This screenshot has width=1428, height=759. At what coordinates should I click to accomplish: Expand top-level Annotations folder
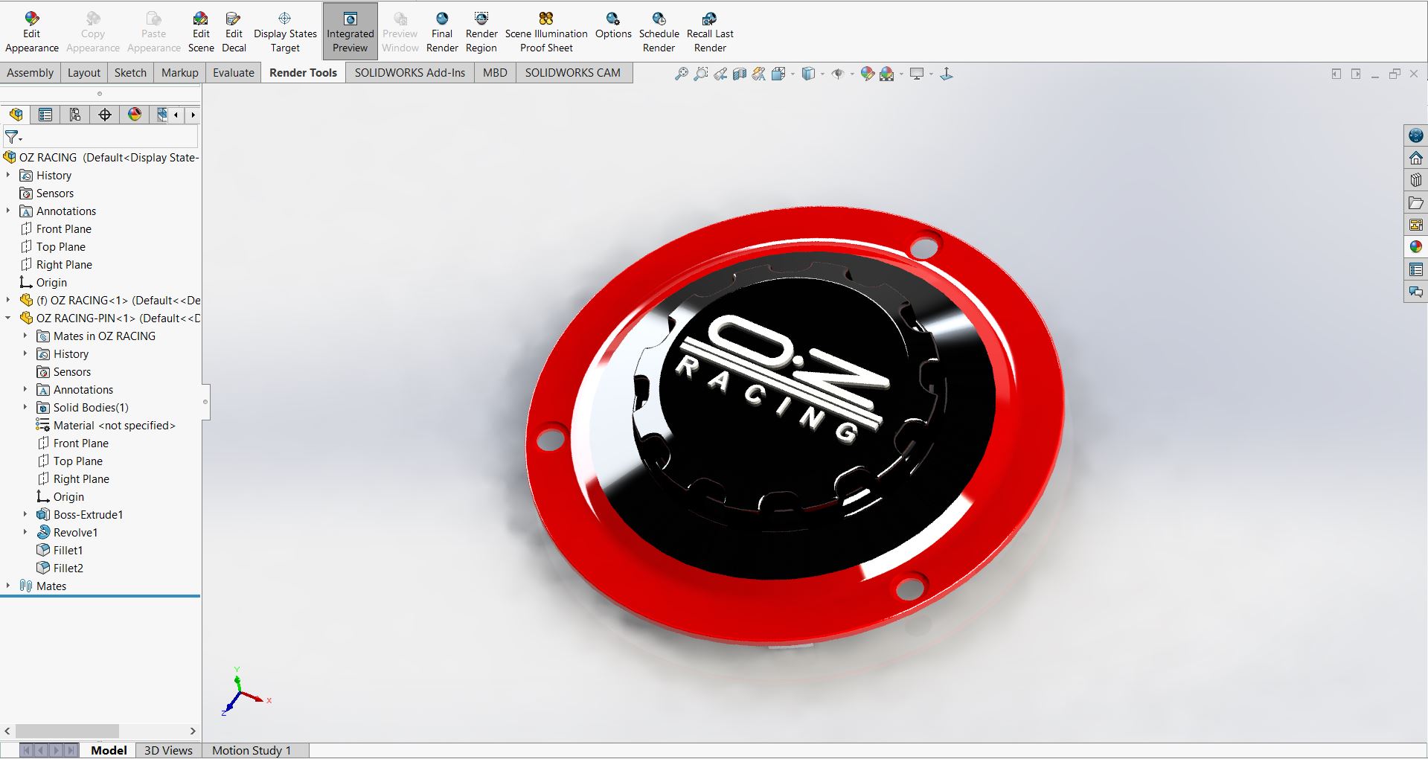coord(8,211)
